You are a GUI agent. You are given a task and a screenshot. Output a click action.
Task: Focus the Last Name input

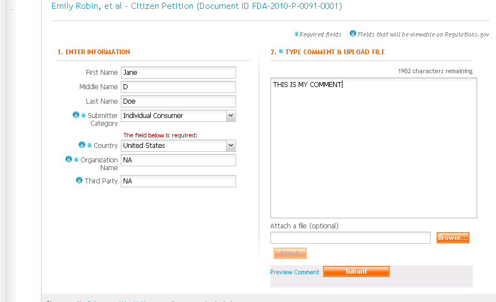(178, 101)
